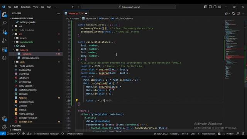Viewport: 247px width, 139px height.
Task: Click the Prettier status item
Action: 228,134
